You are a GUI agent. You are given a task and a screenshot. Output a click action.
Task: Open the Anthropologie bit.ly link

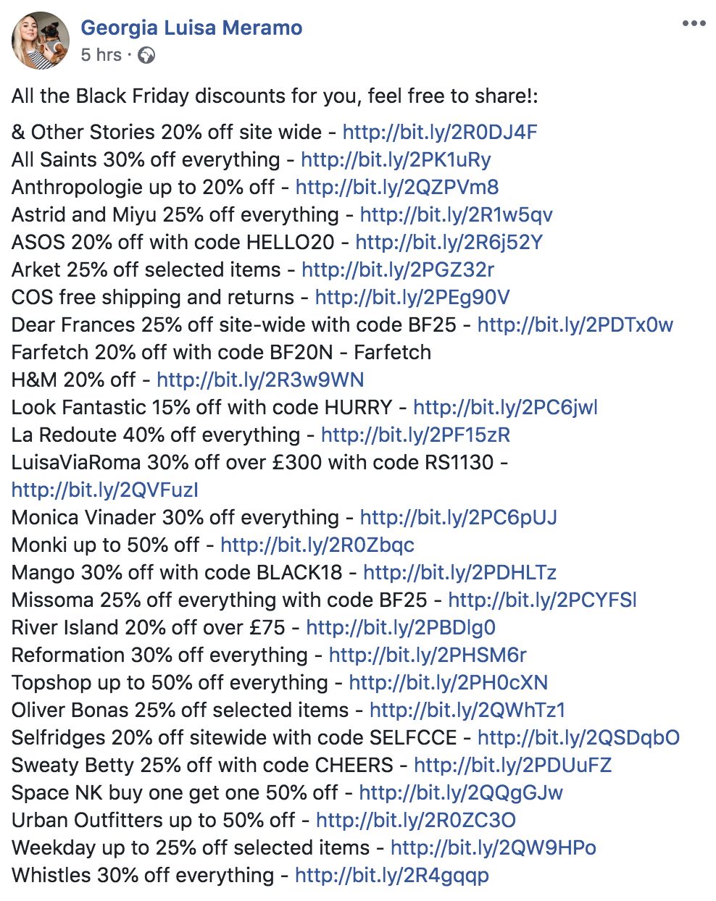(397, 188)
